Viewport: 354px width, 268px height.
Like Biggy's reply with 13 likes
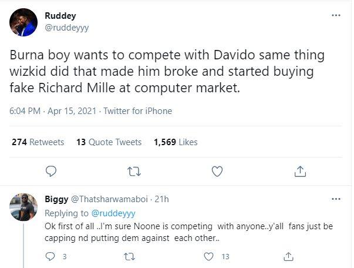209,256
